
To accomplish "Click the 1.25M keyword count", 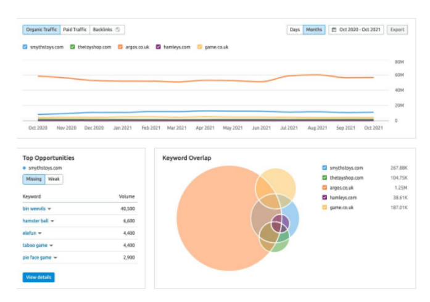I will [x=401, y=188].
